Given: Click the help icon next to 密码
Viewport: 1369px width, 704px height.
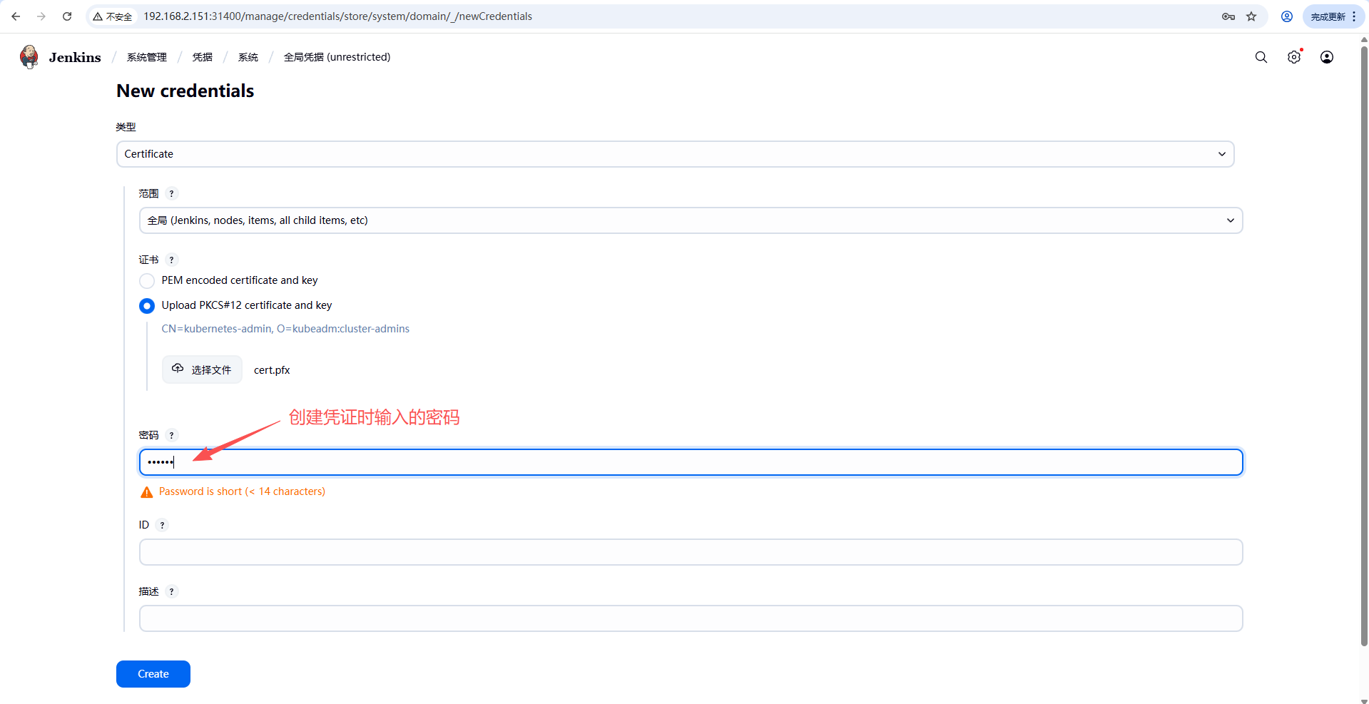Looking at the screenshot, I should (171, 435).
